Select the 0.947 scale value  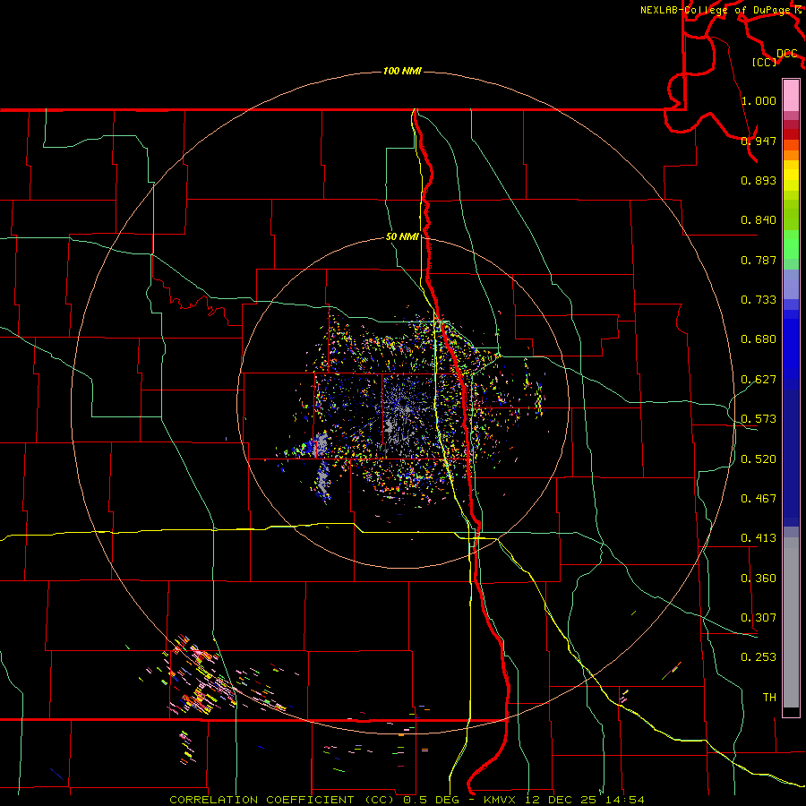(x=759, y=141)
